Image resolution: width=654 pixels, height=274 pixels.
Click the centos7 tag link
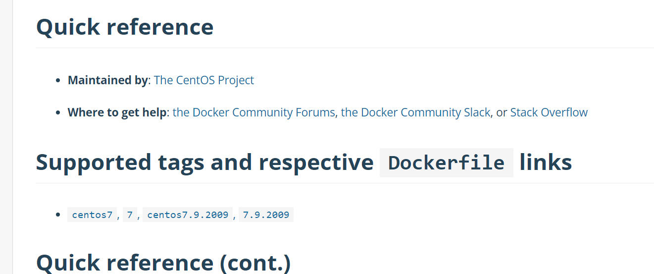[92, 215]
